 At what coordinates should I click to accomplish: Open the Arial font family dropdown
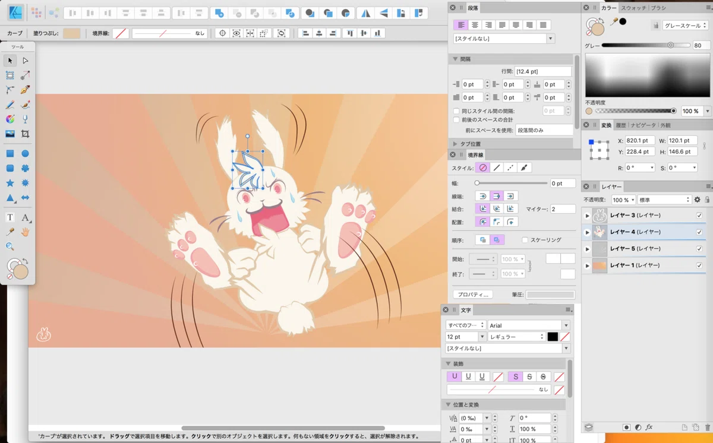pyautogui.click(x=529, y=325)
